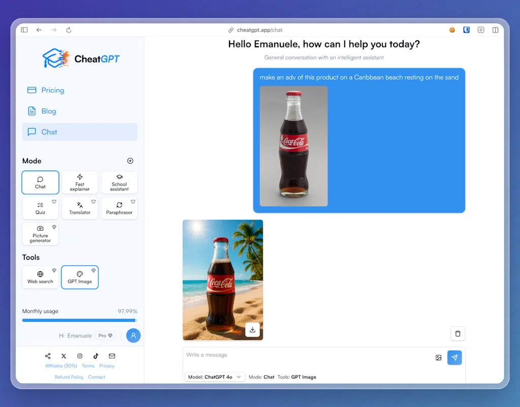Go to the Pricing page

[x=52, y=90]
